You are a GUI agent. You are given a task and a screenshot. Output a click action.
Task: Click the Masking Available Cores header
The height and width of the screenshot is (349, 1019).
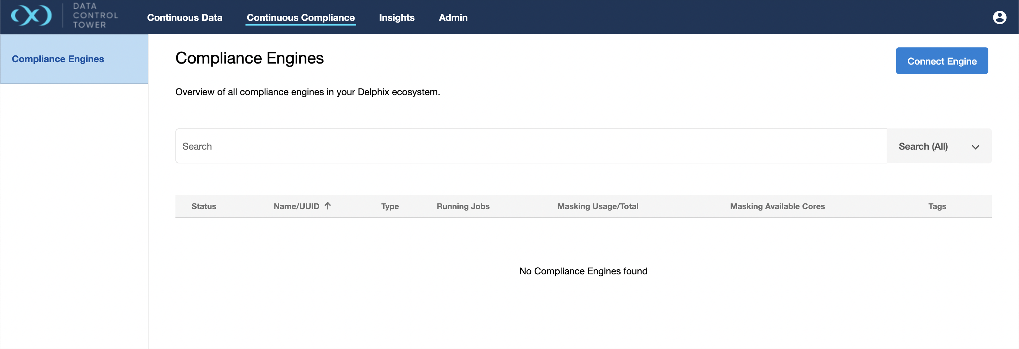coord(777,206)
